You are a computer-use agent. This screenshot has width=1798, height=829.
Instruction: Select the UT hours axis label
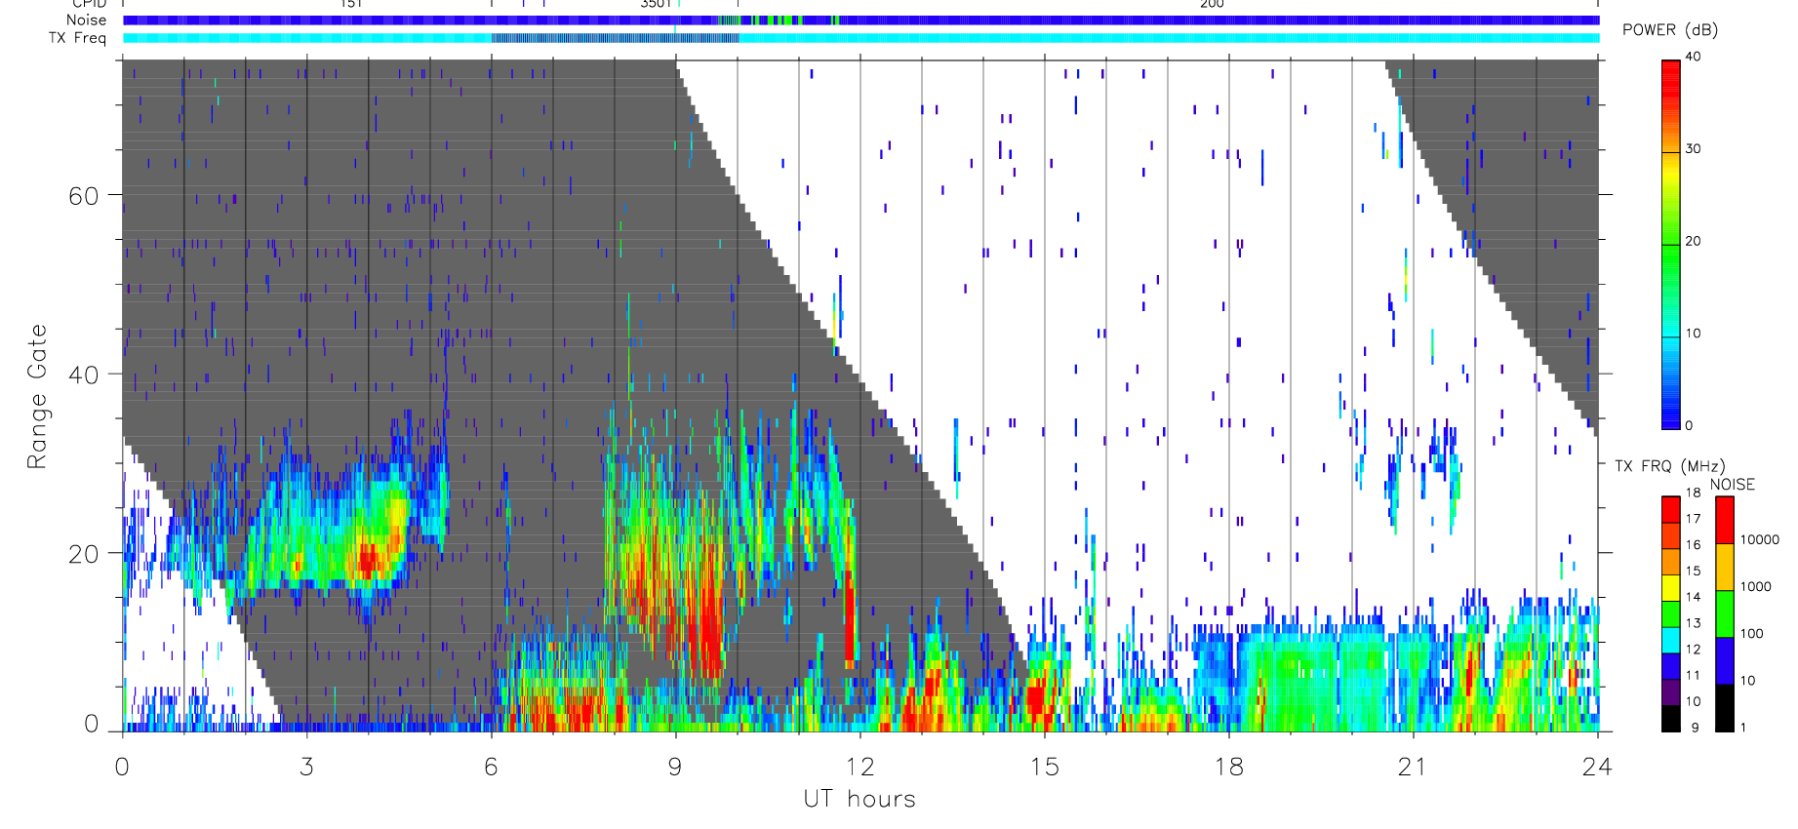click(859, 800)
